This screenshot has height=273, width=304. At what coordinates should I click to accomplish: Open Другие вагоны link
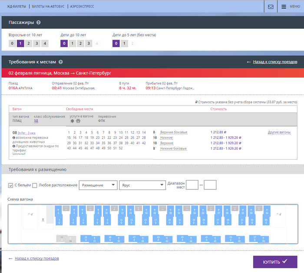[279, 132]
